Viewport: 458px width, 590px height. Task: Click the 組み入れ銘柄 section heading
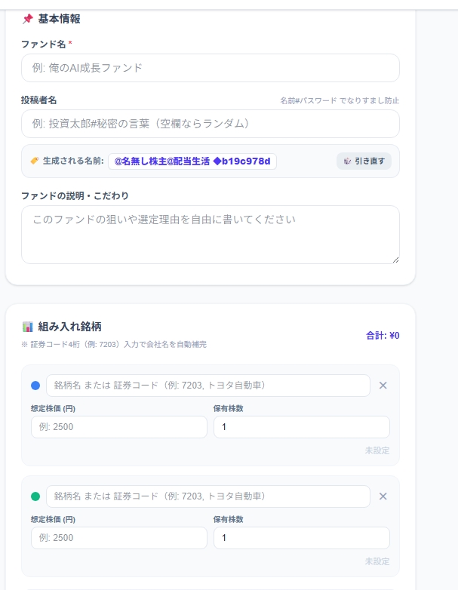(69, 327)
